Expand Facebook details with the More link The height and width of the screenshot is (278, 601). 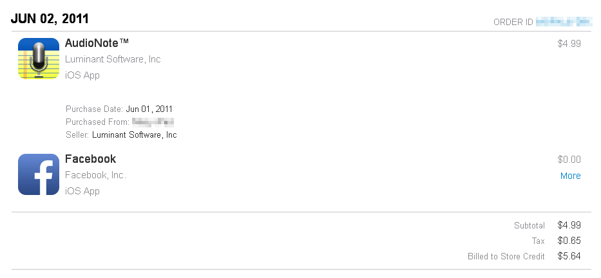coord(570,176)
